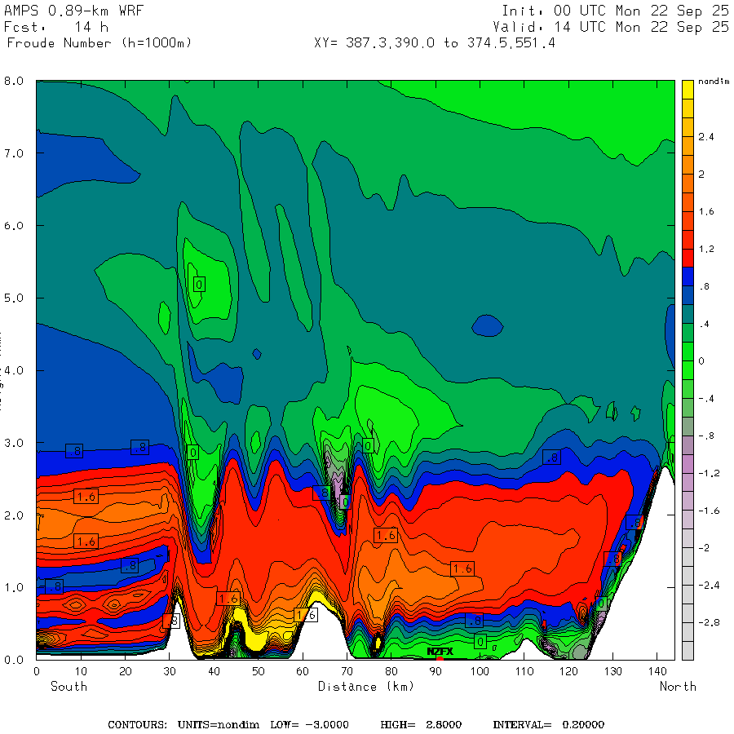Click the small blue oval contour near 100 km, 4.2 height
Viewport: 734px width, 734px height.
point(488,325)
